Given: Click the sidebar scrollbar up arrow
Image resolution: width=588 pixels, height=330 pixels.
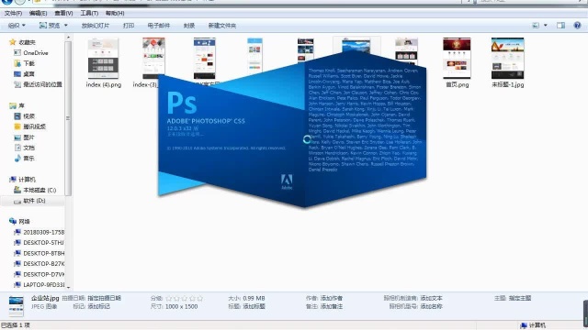Looking at the screenshot, I should (68, 38).
